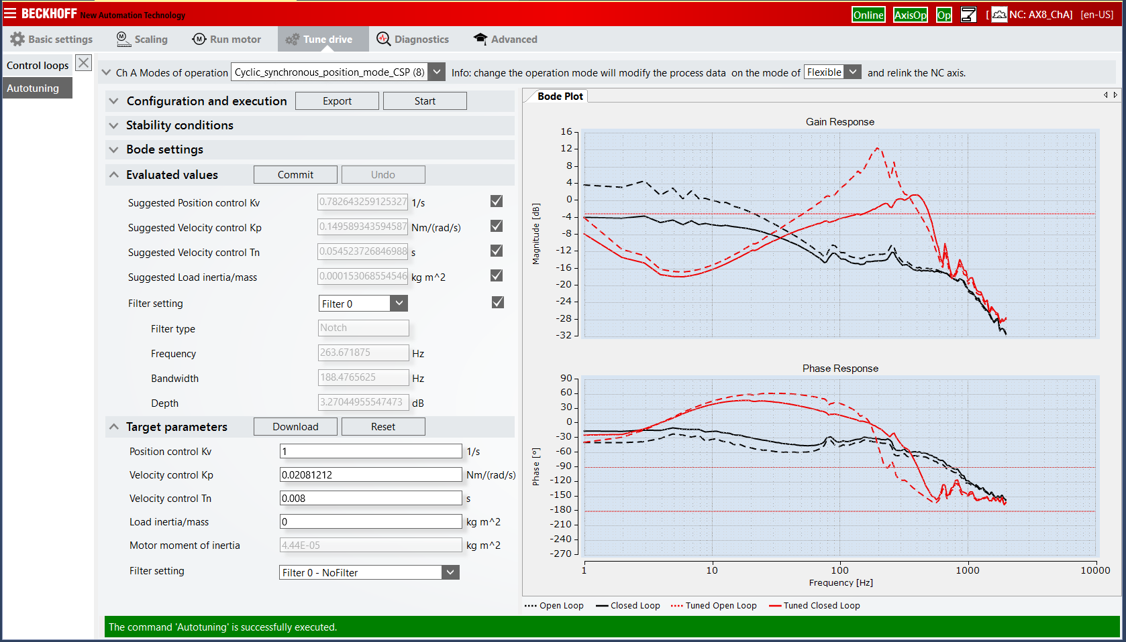Click the Undo button

[383, 175]
